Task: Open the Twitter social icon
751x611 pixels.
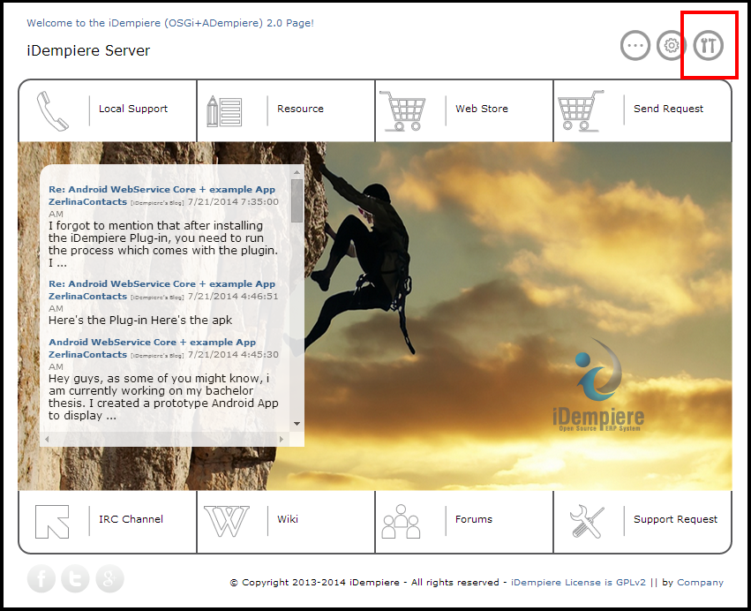Action: click(x=75, y=578)
